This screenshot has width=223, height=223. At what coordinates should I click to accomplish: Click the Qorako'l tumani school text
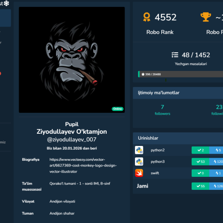click(x=80, y=183)
